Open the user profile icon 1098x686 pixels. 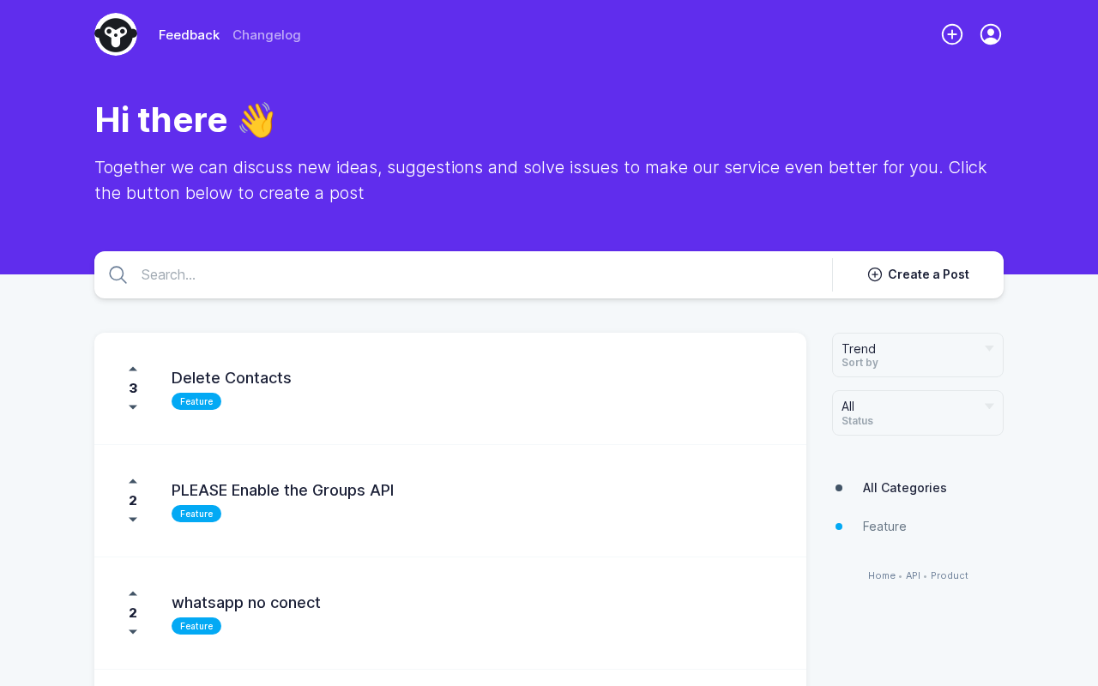pyautogui.click(x=991, y=34)
